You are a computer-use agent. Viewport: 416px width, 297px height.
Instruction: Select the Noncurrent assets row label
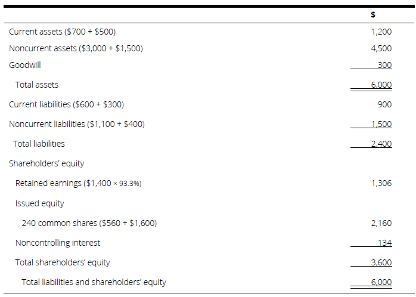click(x=76, y=48)
